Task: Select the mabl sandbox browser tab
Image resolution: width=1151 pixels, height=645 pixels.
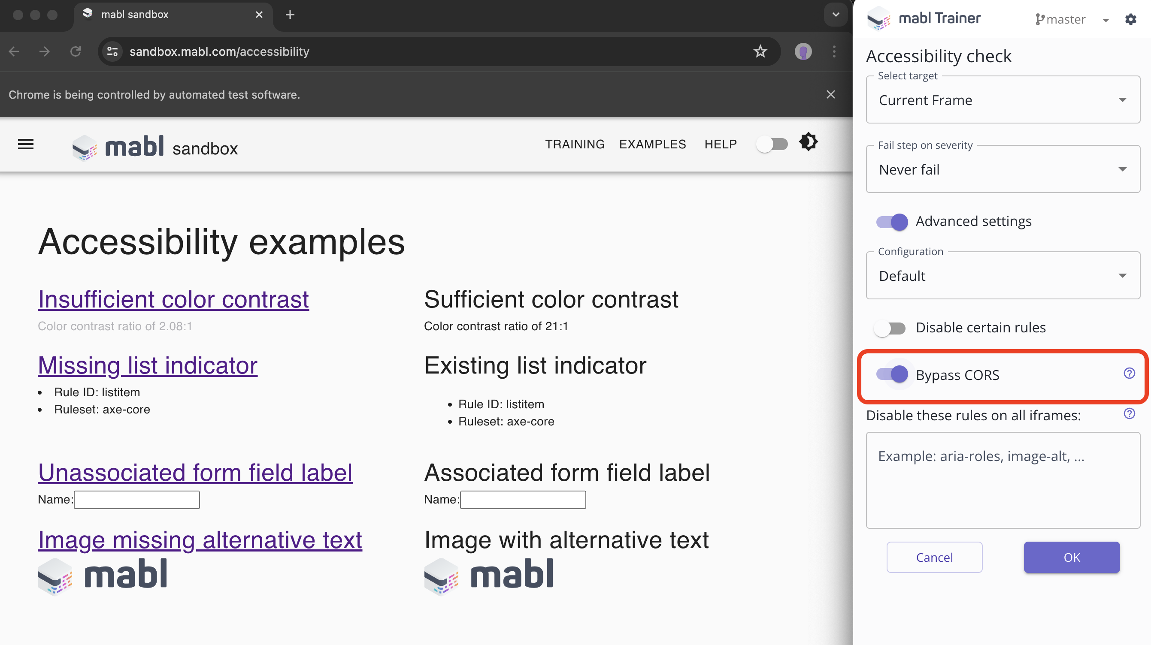Action: click(x=134, y=14)
